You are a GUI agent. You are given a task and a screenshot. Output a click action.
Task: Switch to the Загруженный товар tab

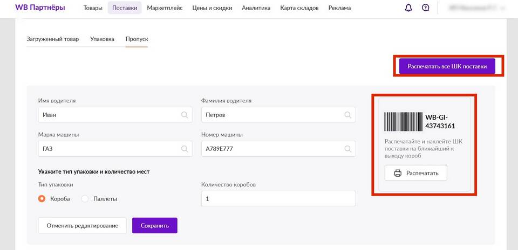[x=52, y=39]
